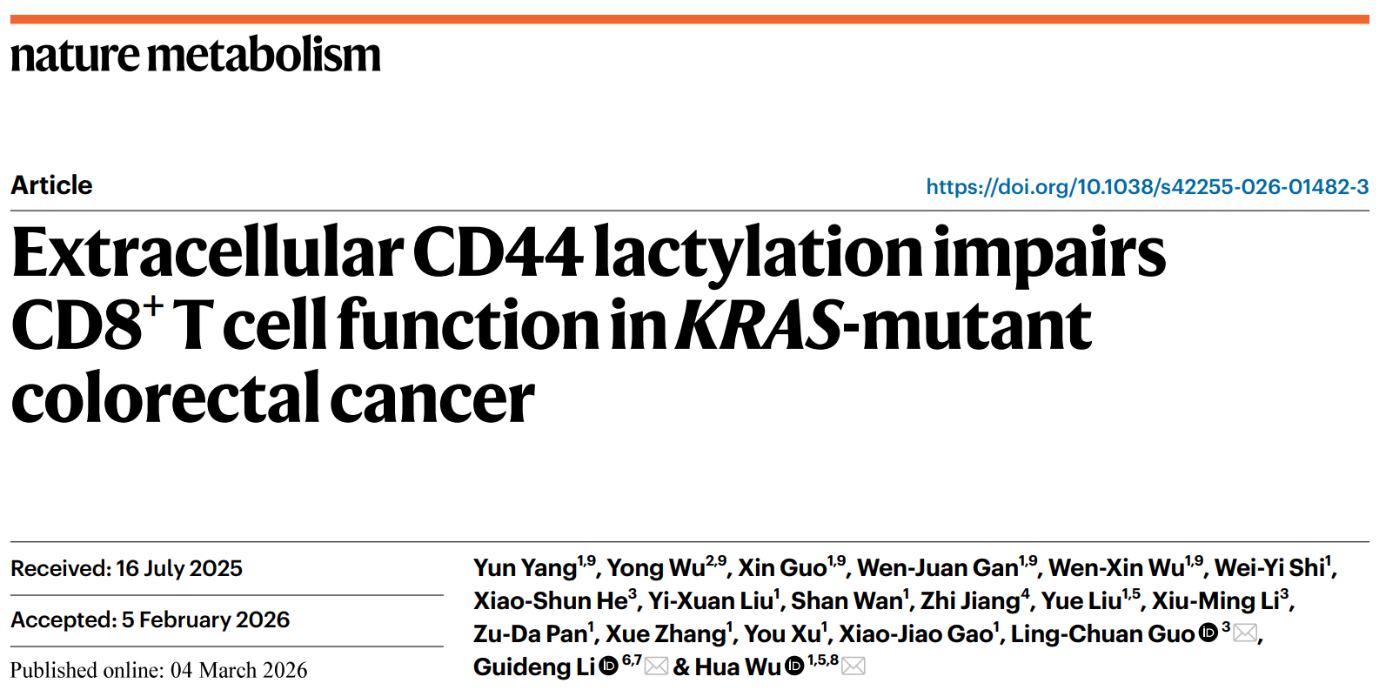Click the Accepted: 5 February 2026 date
The height and width of the screenshot is (690, 1379).
(150, 620)
